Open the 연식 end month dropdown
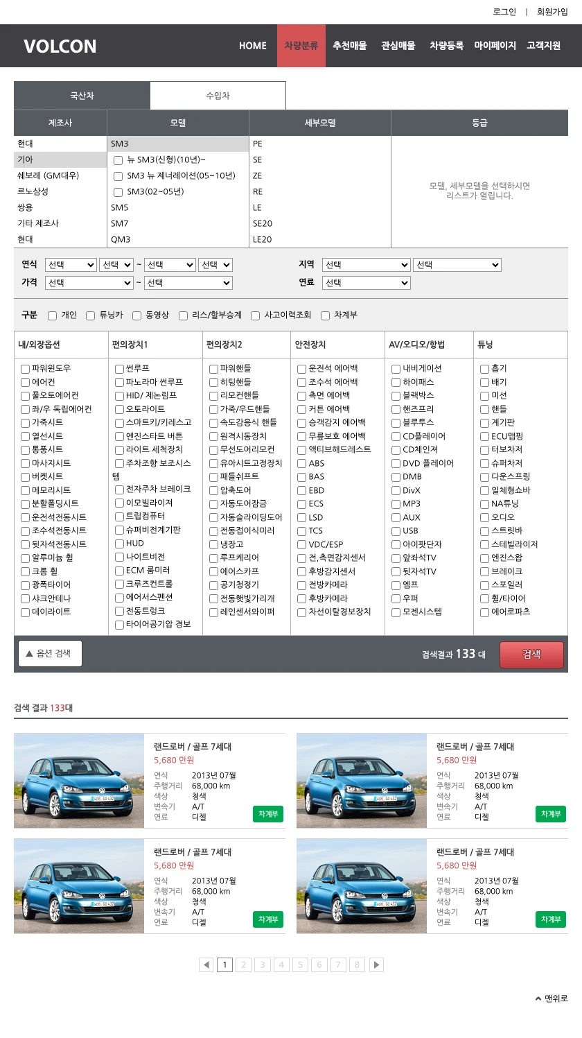 pos(215,265)
